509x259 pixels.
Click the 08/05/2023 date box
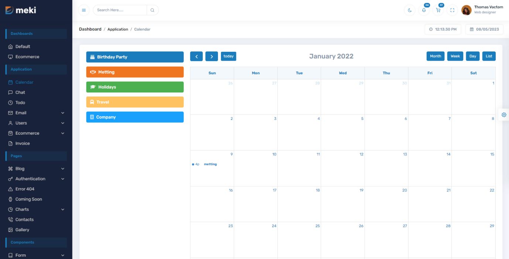484,29
